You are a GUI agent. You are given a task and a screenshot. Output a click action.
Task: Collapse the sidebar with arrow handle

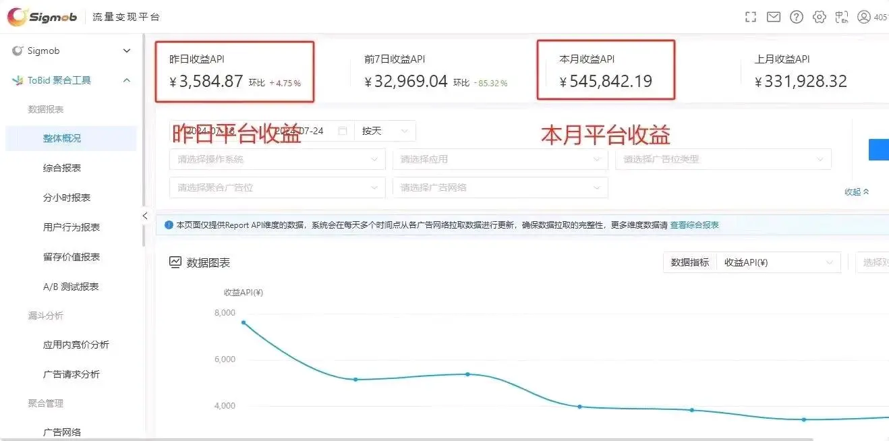pos(144,216)
